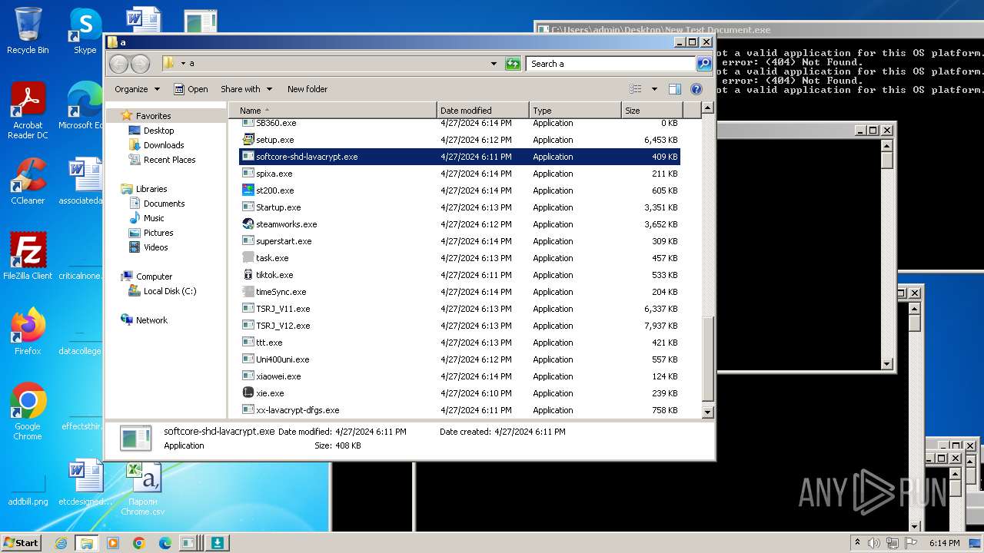Open Explorer help question mark icon

[696, 89]
